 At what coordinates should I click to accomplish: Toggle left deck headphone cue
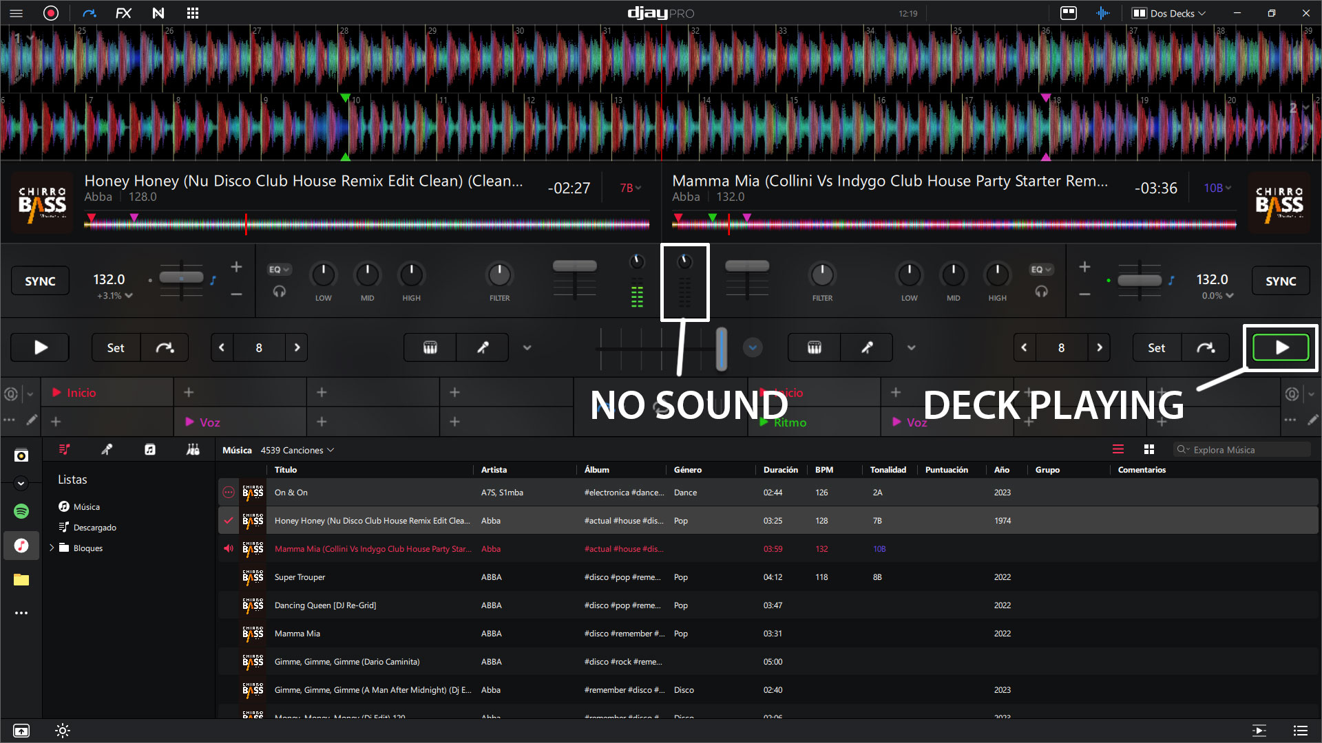pos(279,292)
